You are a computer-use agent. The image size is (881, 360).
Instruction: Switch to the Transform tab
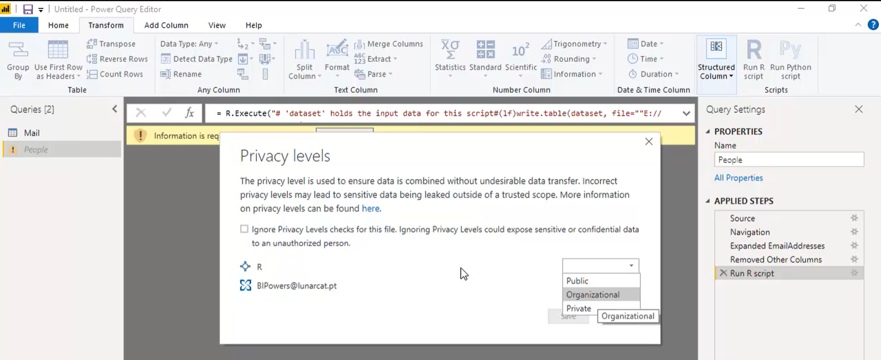tap(106, 25)
